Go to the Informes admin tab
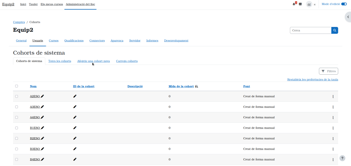This screenshot has height=166, width=351. (x=152, y=40)
